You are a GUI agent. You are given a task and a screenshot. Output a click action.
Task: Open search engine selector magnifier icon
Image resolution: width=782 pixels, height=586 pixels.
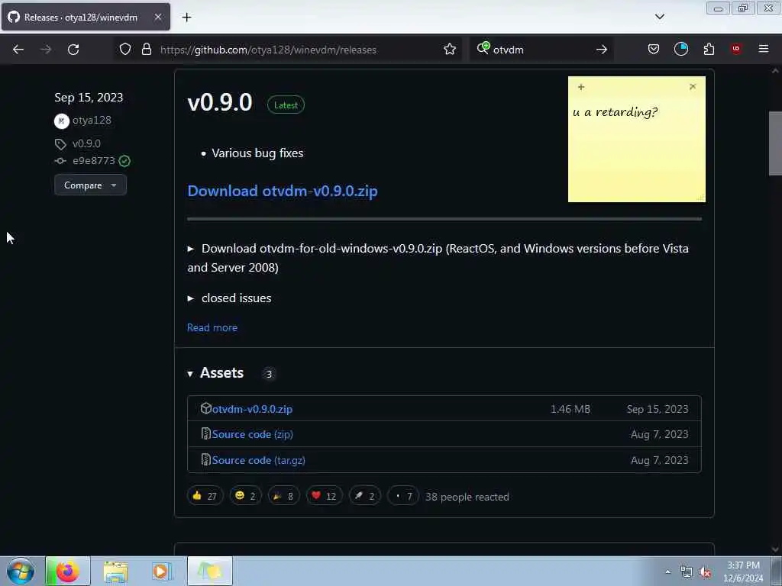tap(483, 48)
